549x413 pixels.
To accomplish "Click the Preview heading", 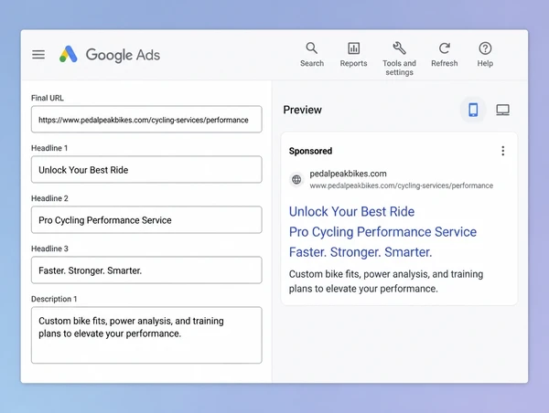I will coord(302,110).
